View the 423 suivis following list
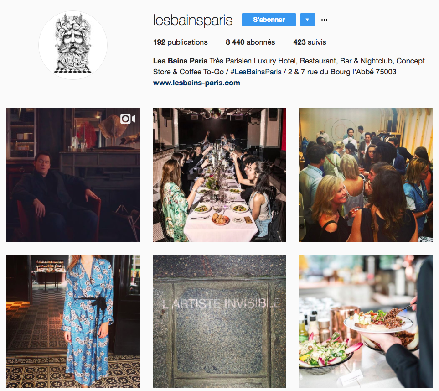This screenshot has width=439, height=391. point(310,42)
